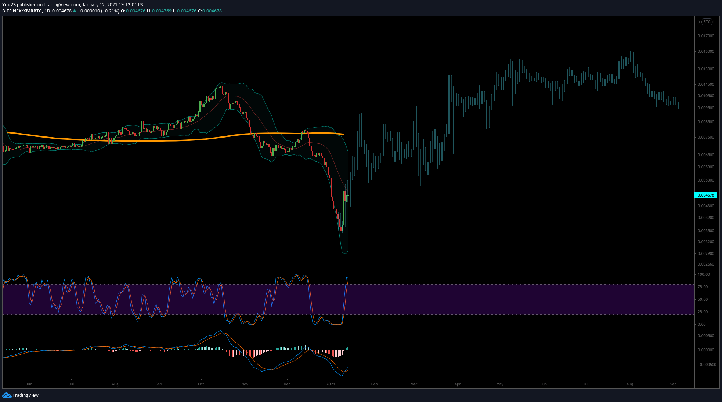The height and width of the screenshot is (402, 722).
Task: Click the 0.004300 price axis label
Action: (706, 206)
